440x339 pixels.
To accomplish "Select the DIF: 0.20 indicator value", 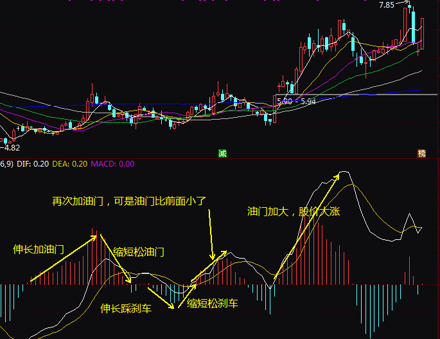I will pyautogui.click(x=33, y=164).
